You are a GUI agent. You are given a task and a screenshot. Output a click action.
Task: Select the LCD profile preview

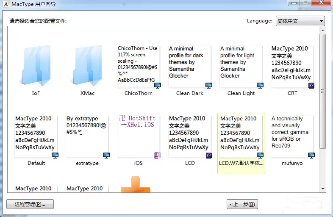(x=190, y=136)
